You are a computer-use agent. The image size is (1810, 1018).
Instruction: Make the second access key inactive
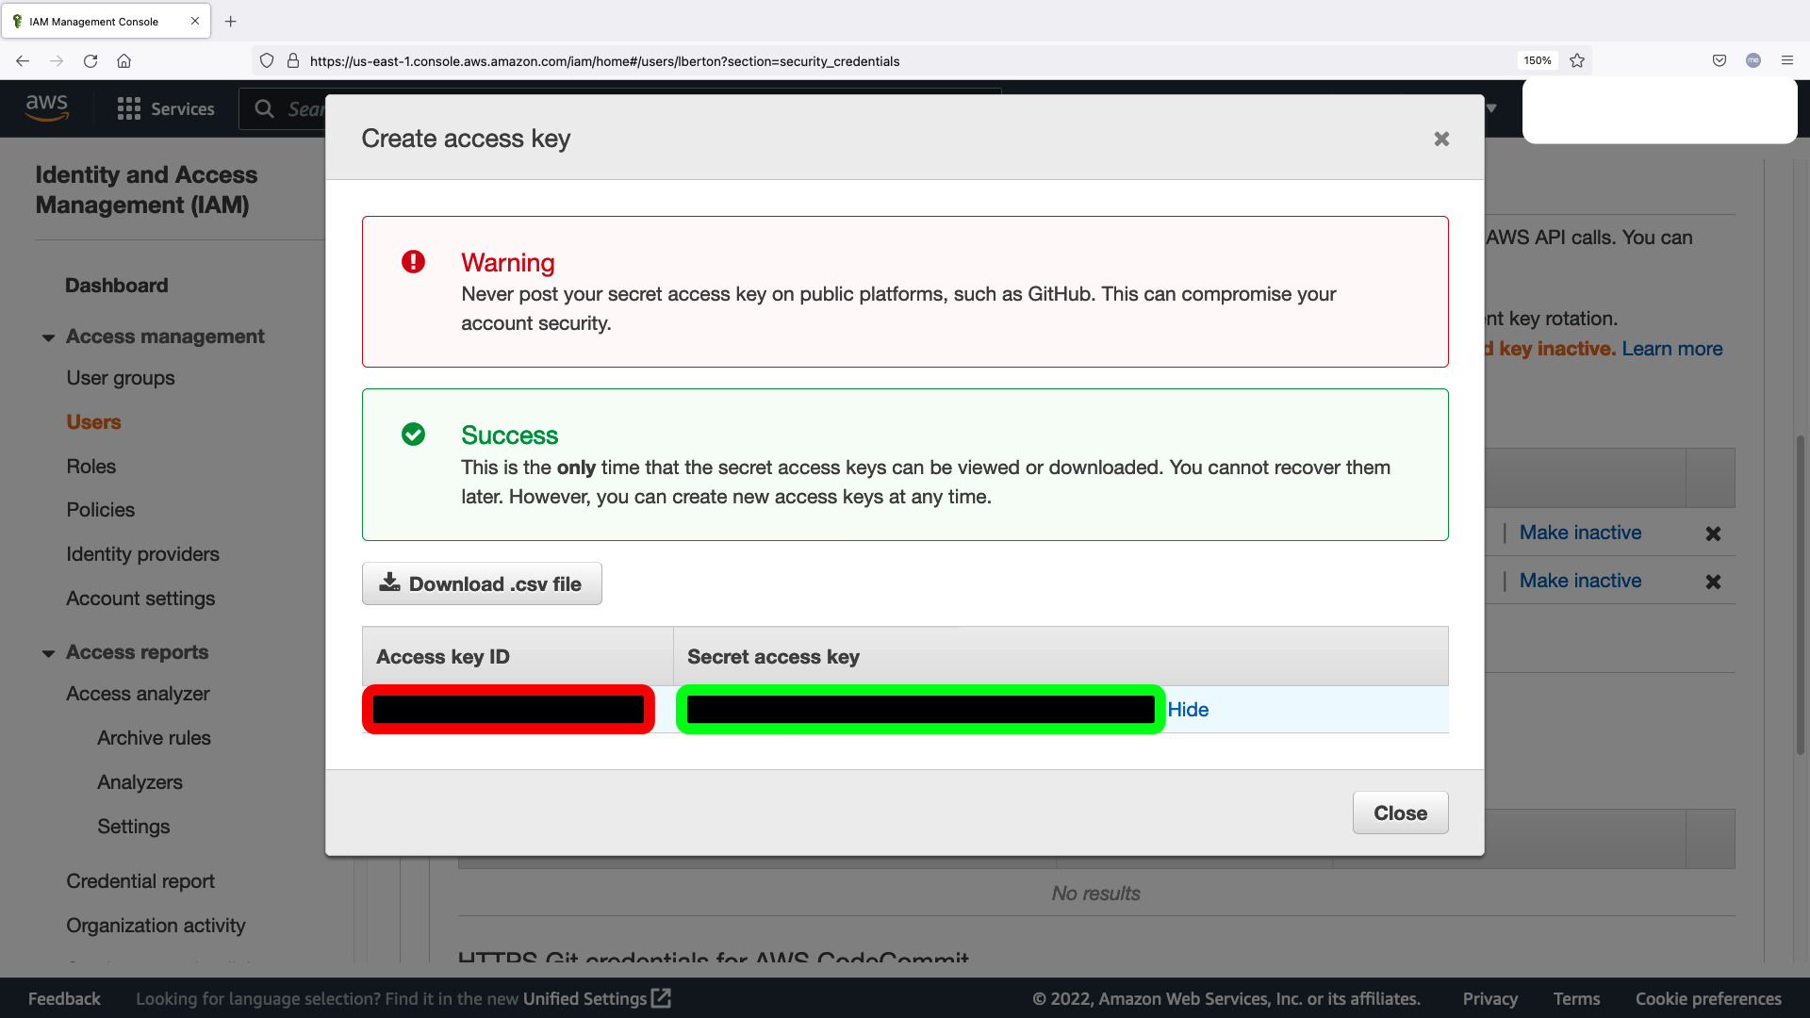coord(1580,581)
